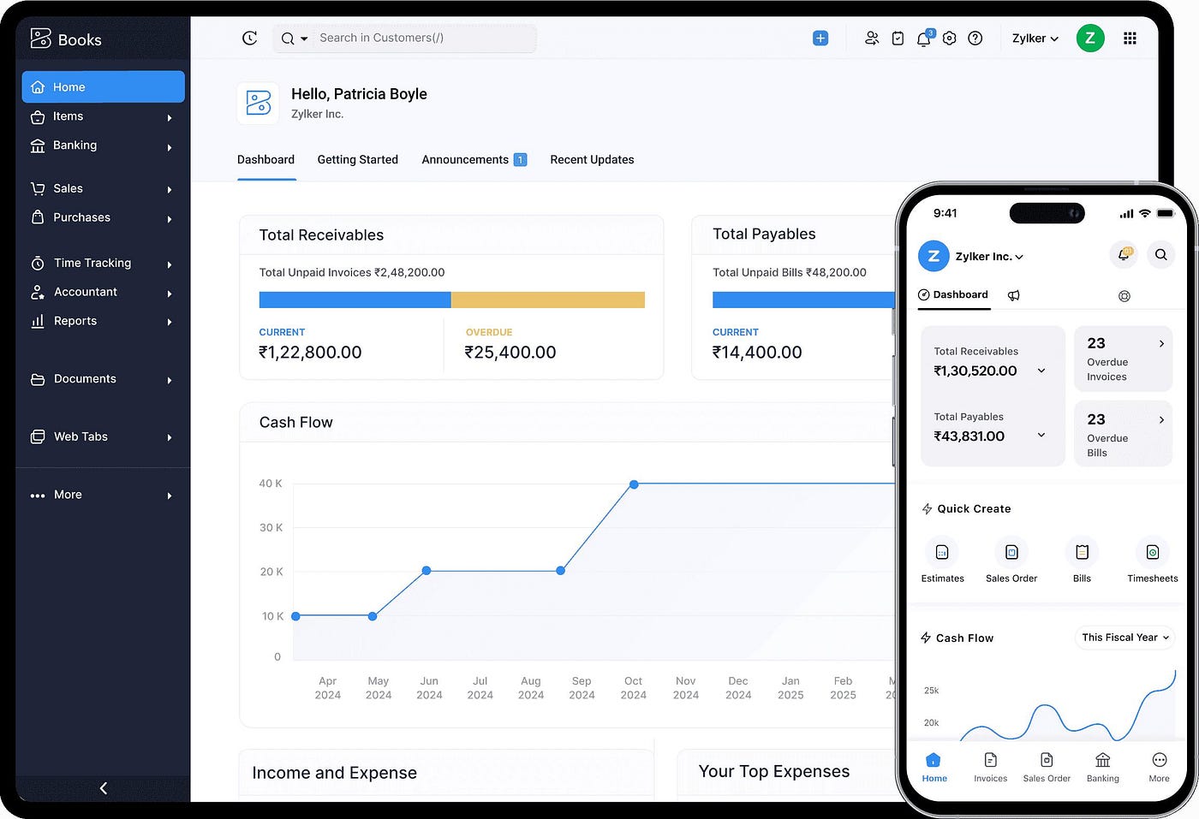The height and width of the screenshot is (819, 1199).
Task: Expand Total Payables chevron on phone
Action: point(1041,435)
